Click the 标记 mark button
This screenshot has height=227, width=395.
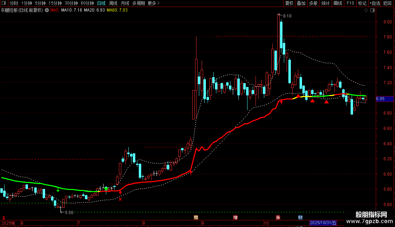click(362, 3)
